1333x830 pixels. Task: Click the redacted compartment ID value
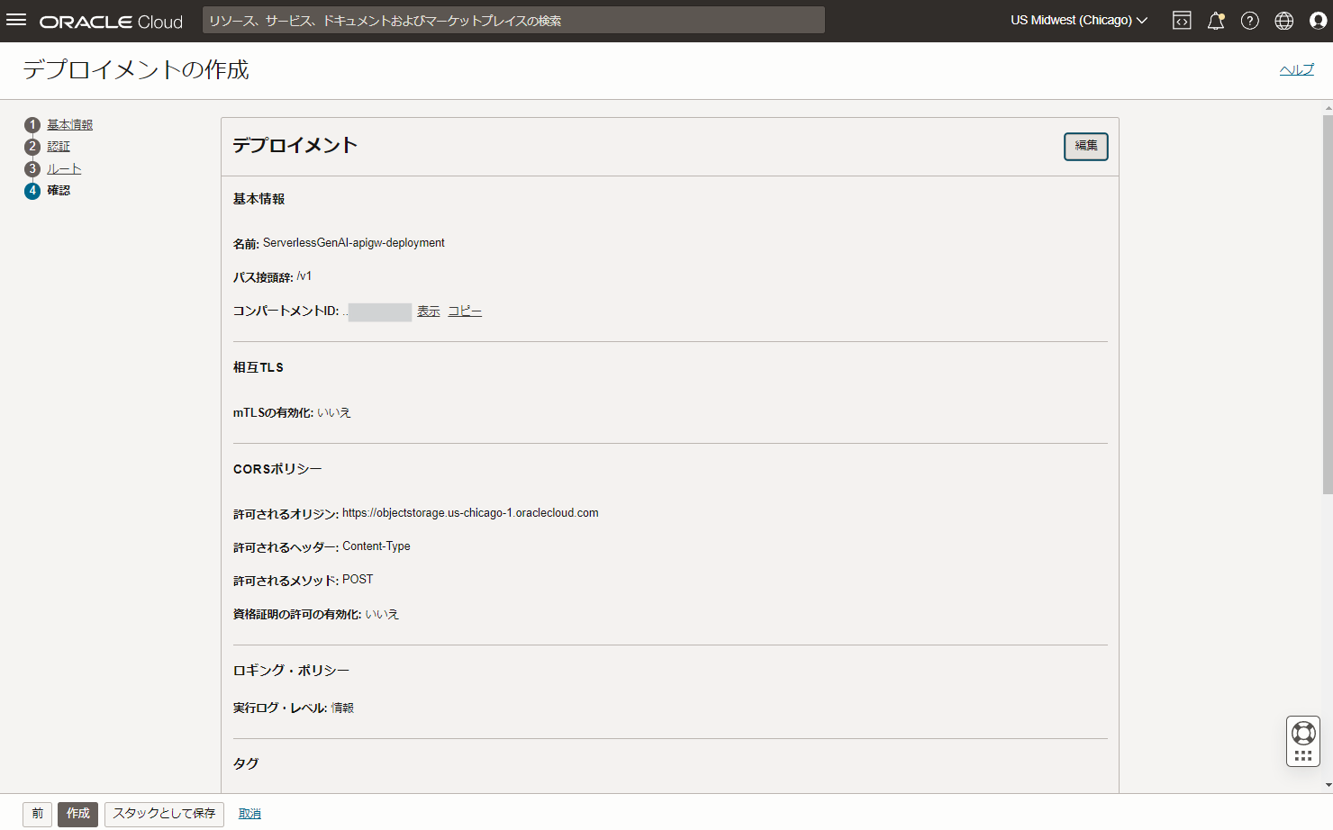(x=379, y=312)
